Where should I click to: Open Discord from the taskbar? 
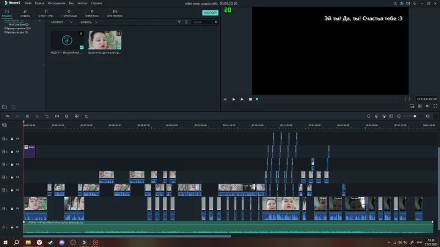[x=62, y=242]
